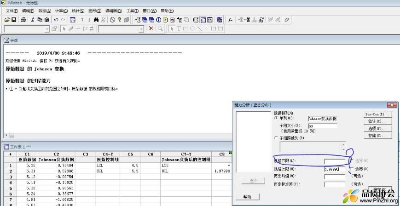
Task: Click the 历史标准差(T) input field
Action: click(335, 184)
